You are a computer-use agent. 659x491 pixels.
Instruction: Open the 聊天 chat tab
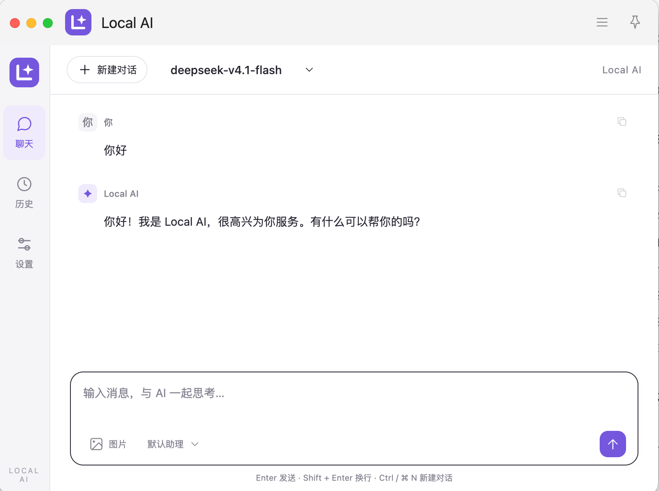(x=24, y=133)
